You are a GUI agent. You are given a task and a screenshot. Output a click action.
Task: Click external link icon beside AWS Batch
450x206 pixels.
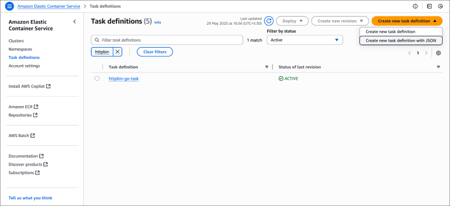[x=33, y=135]
